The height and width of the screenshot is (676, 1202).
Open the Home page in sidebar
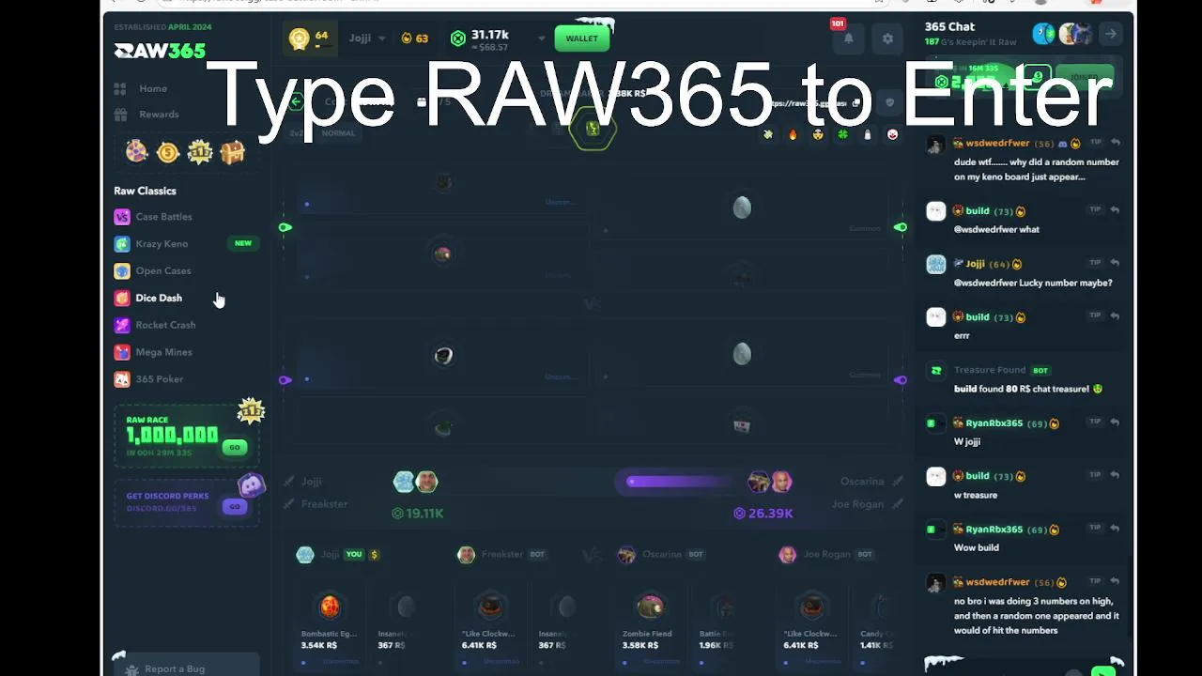coord(153,88)
